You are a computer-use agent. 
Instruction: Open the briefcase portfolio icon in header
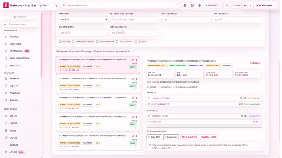click(x=185, y=5)
